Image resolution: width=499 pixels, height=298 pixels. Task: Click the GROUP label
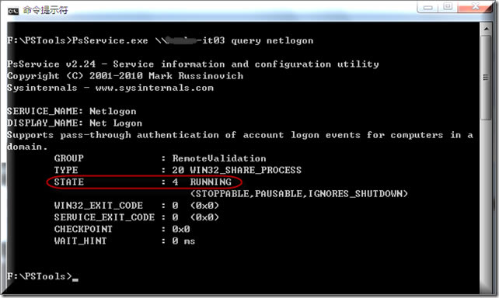(x=68, y=158)
